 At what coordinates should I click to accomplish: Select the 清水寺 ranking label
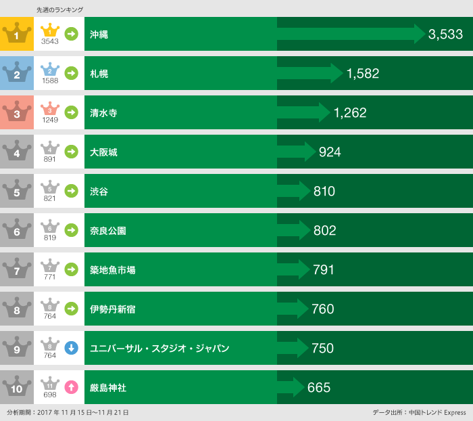point(103,113)
